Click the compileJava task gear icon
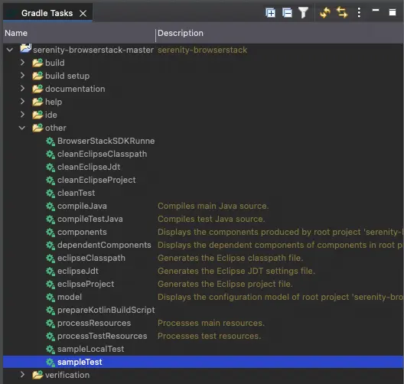The image size is (404, 384). (x=50, y=207)
